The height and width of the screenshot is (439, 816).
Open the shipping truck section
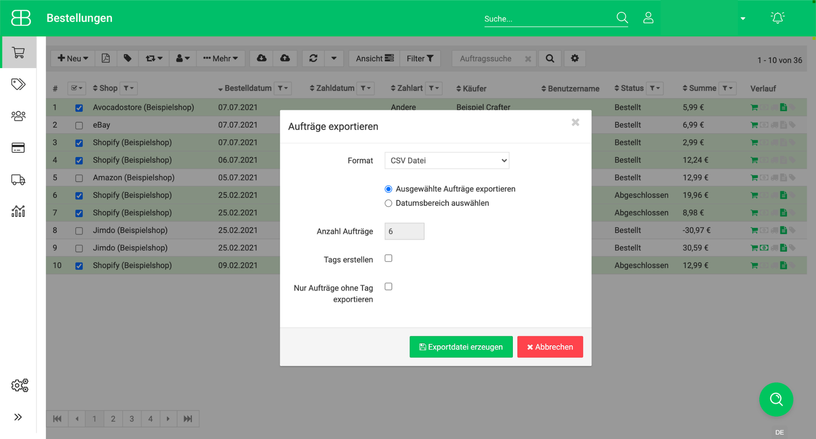pos(18,179)
